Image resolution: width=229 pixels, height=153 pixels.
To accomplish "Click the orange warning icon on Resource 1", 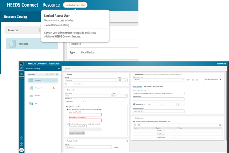I will coord(54,88).
